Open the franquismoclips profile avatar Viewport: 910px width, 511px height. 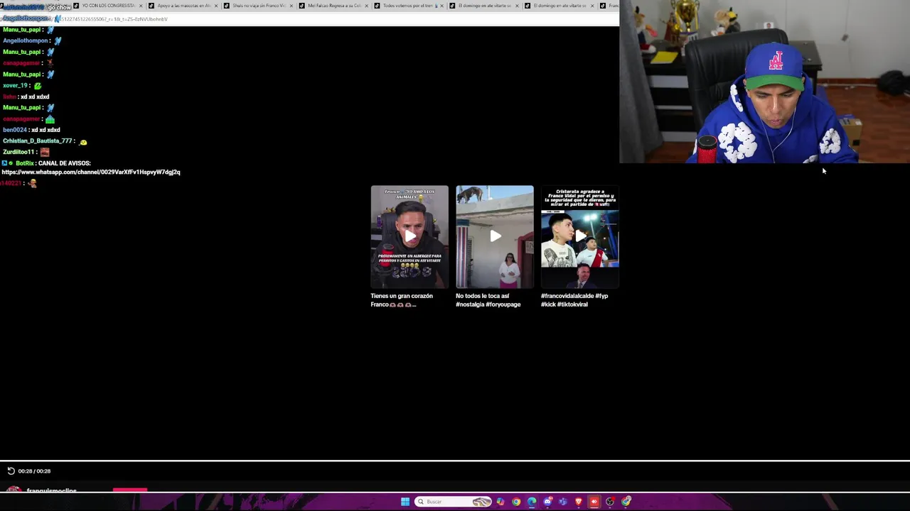pos(14,490)
